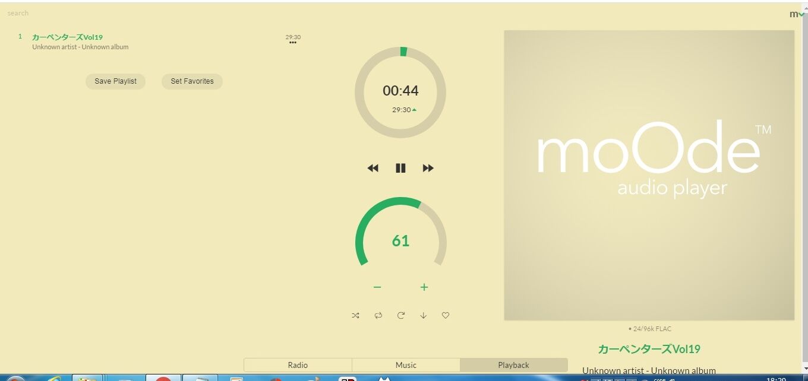Click the moOde audio player cover art

tap(649, 175)
